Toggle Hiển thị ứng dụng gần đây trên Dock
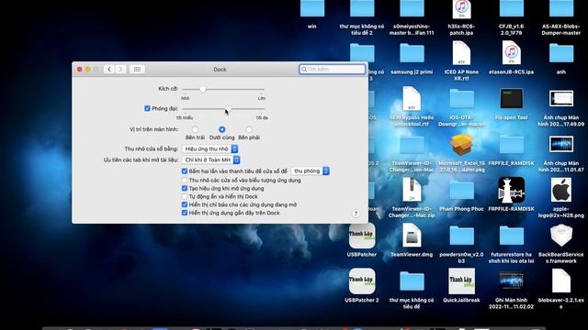Image resolution: width=588 pixels, height=330 pixels. [x=185, y=213]
